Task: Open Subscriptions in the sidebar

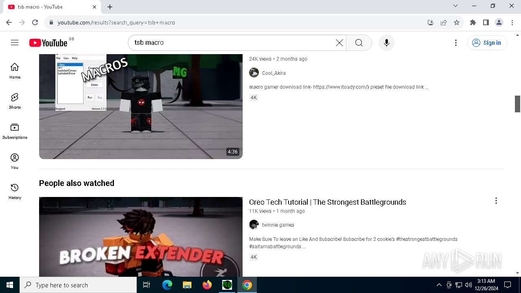Action: 15,131
